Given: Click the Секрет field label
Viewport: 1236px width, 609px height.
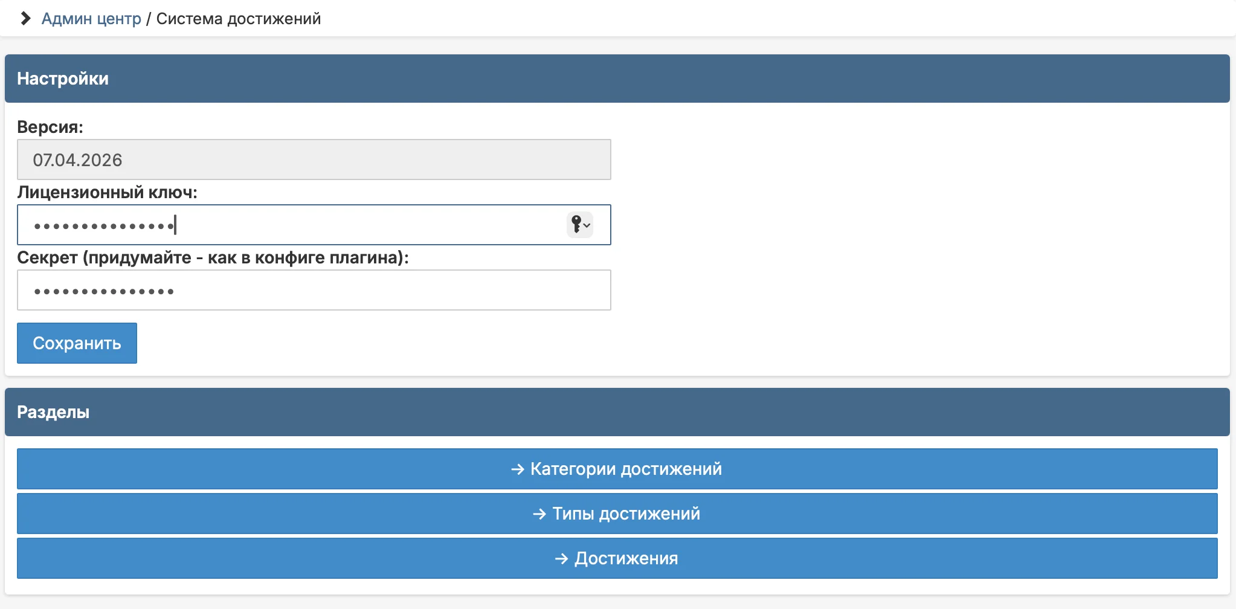Looking at the screenshot, I should coord(213,257).
